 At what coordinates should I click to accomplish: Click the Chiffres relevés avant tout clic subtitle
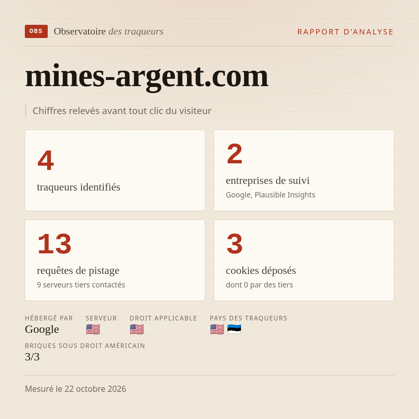[122, 111]
